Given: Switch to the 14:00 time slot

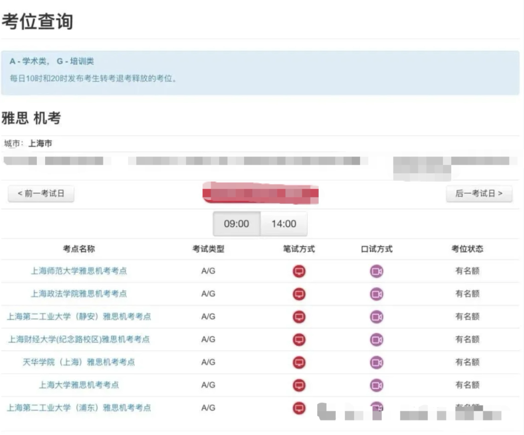Looking at the screenshot, I should coord(283,224).
